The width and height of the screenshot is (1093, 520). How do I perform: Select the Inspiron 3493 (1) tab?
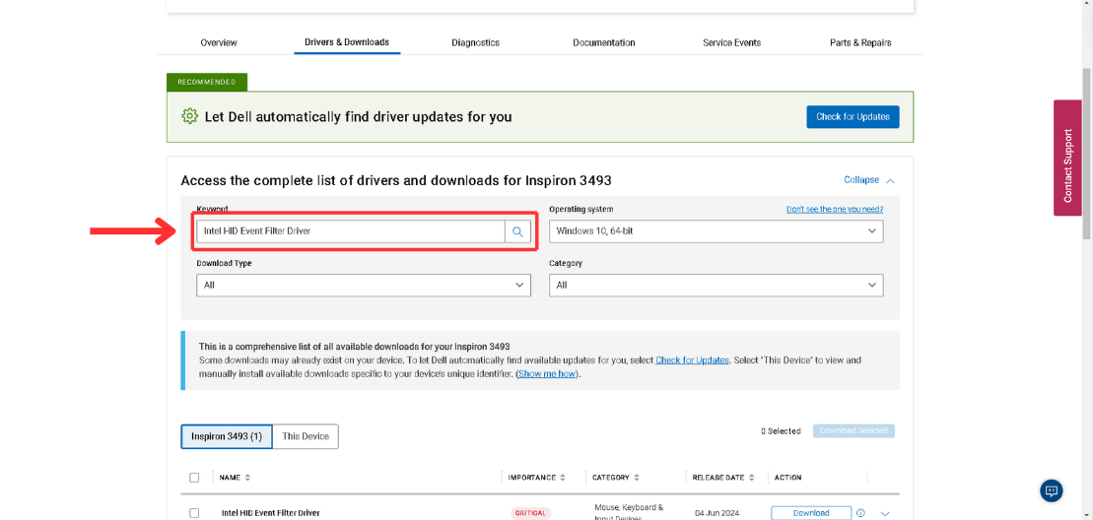tap(227, 436)
